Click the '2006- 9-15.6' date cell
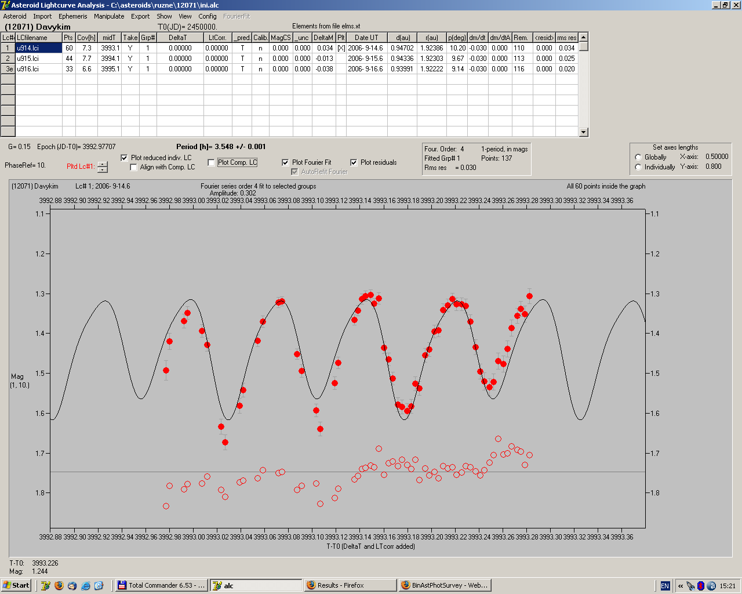The height and width of the screenshot is (594, 742). coord(367,59)
